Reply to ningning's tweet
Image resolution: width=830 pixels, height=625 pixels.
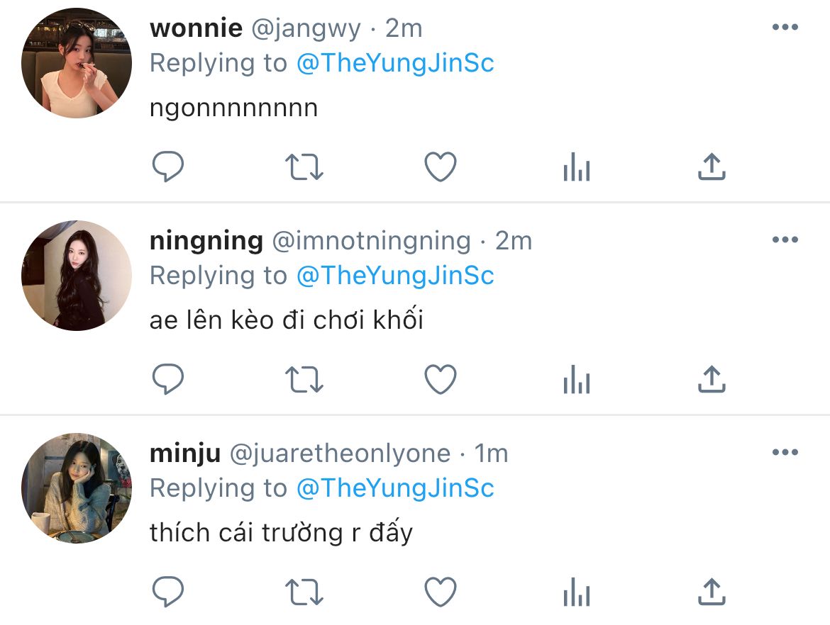pos(168,380)
